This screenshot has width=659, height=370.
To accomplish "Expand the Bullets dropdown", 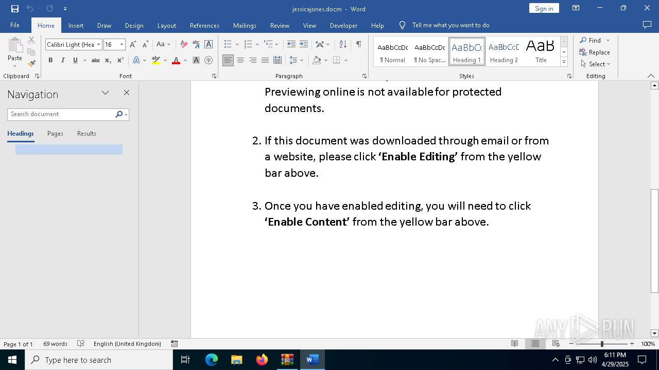I will pyautogui.click(x=237, y=45).
